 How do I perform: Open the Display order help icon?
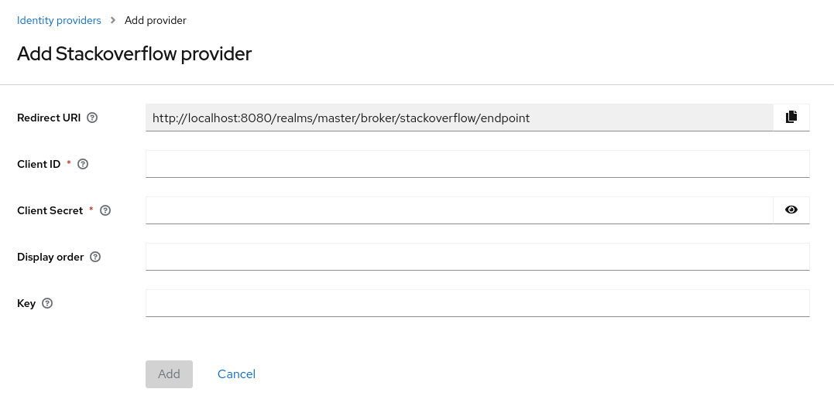(95, 257)
